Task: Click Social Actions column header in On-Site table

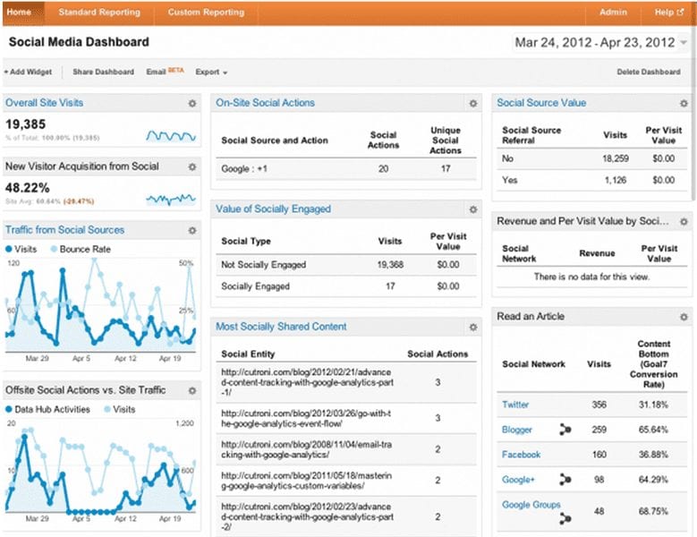Action: pos(383,140)
